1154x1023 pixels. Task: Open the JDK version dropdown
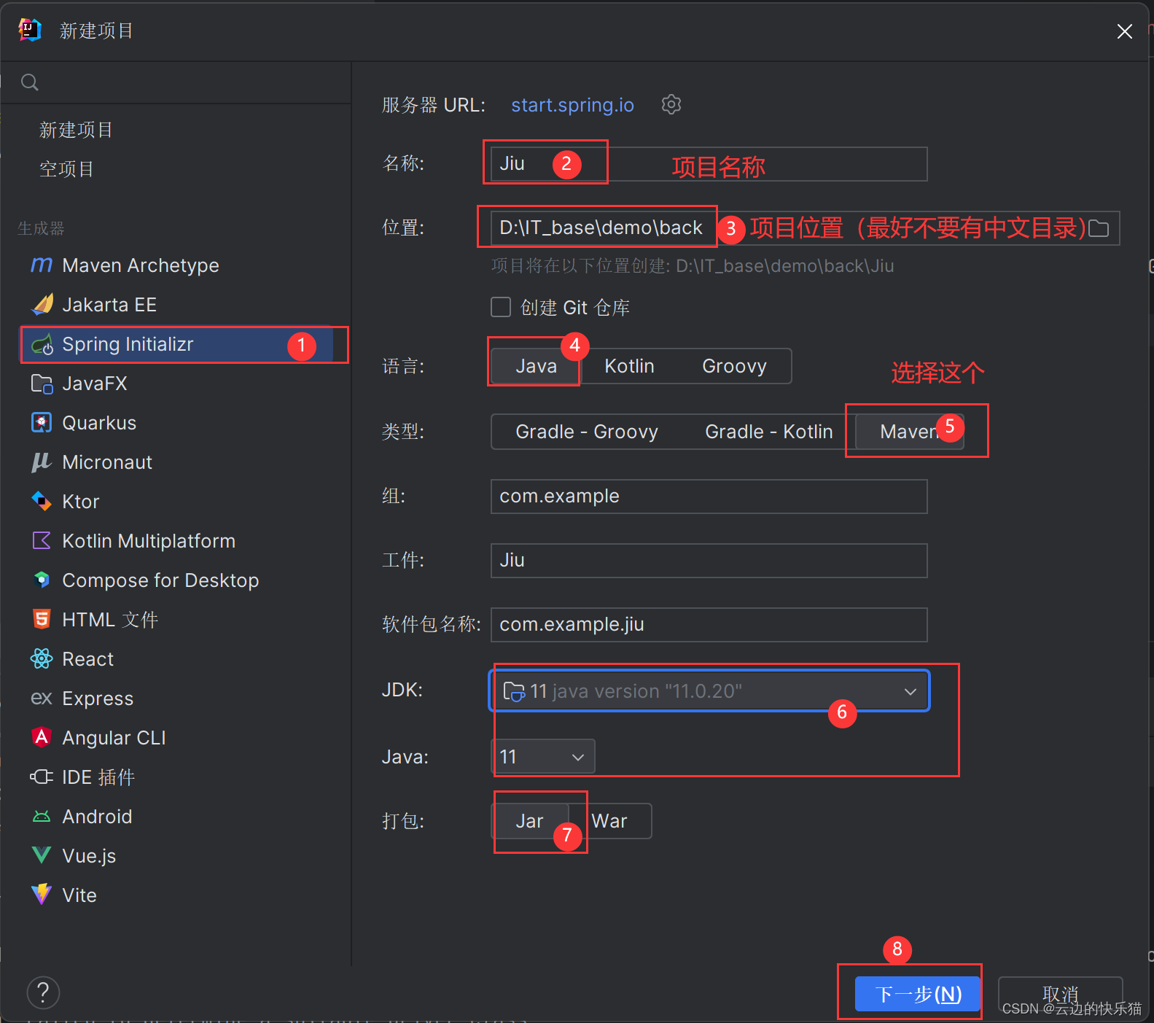[x=709, y=691]
